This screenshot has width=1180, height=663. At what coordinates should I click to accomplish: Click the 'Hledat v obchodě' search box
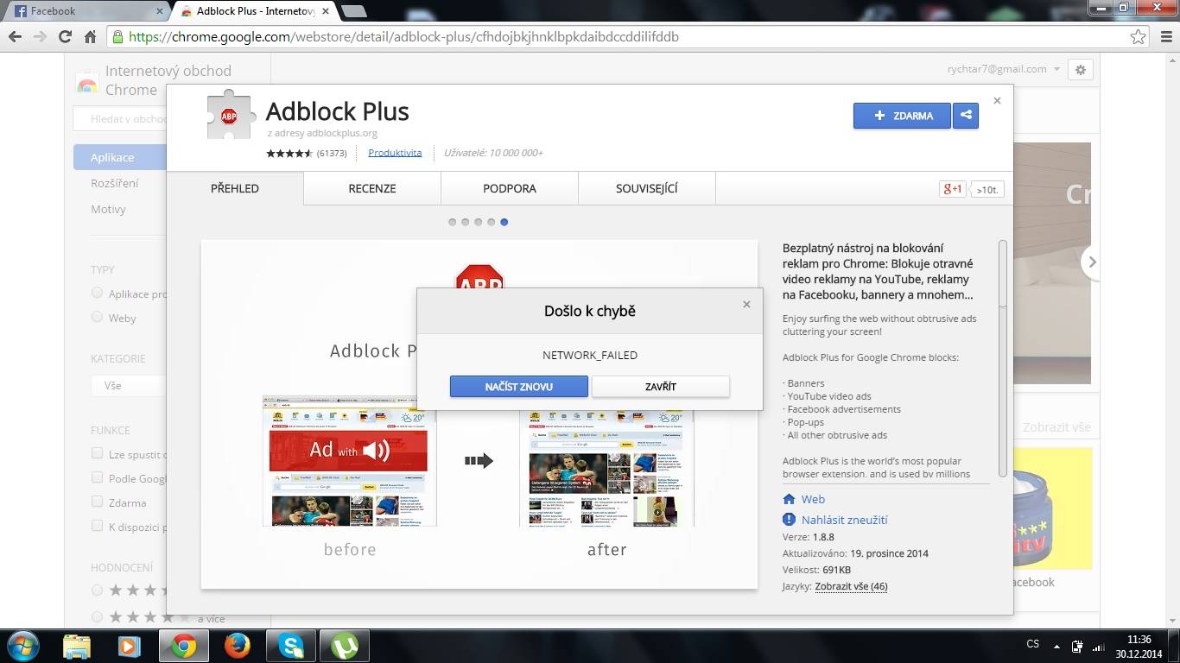[x=121, y=119]
